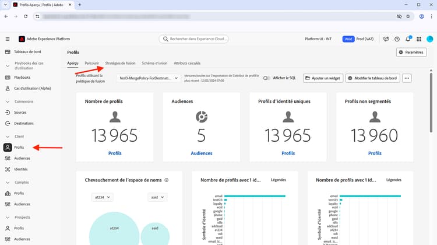Image resolution: width=437 pixels, height=245 pixels.
Task: Expand the a1234 namespace dropdown
Action: [103, 197]
